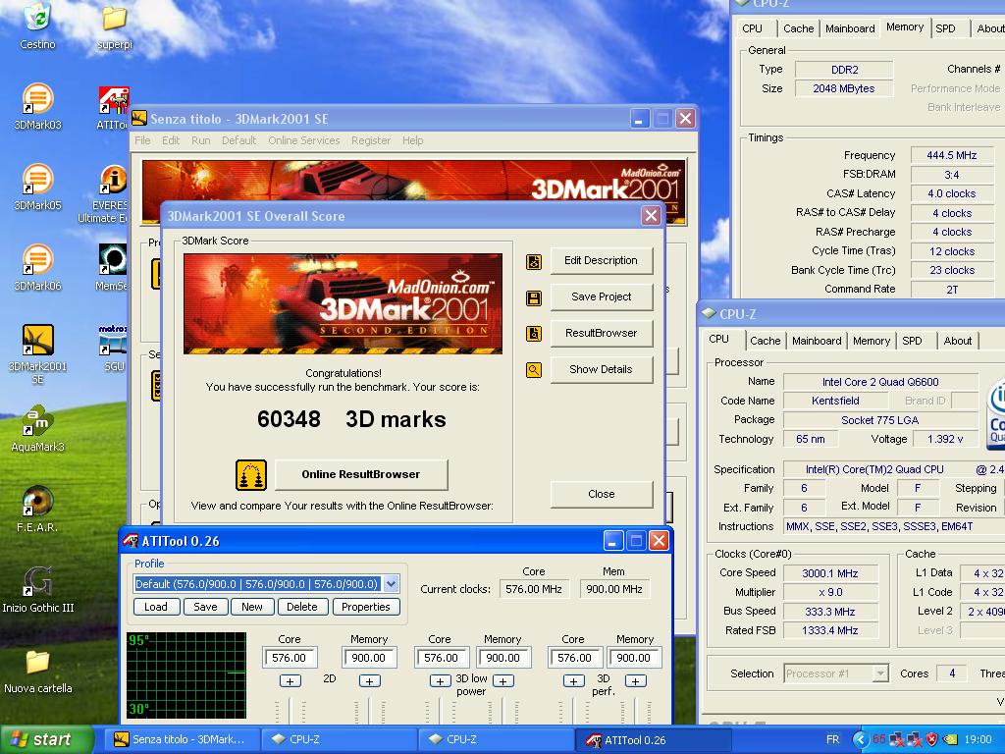
Task: Click the Online ResultBrowser yellow icon
Action: click(x=250, y=475)
